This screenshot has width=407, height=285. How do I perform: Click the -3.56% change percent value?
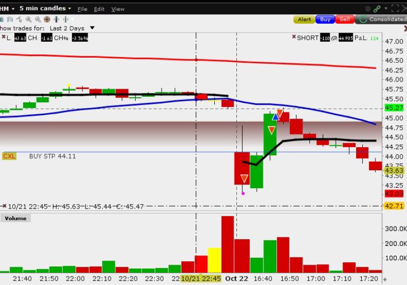point(80,38)
